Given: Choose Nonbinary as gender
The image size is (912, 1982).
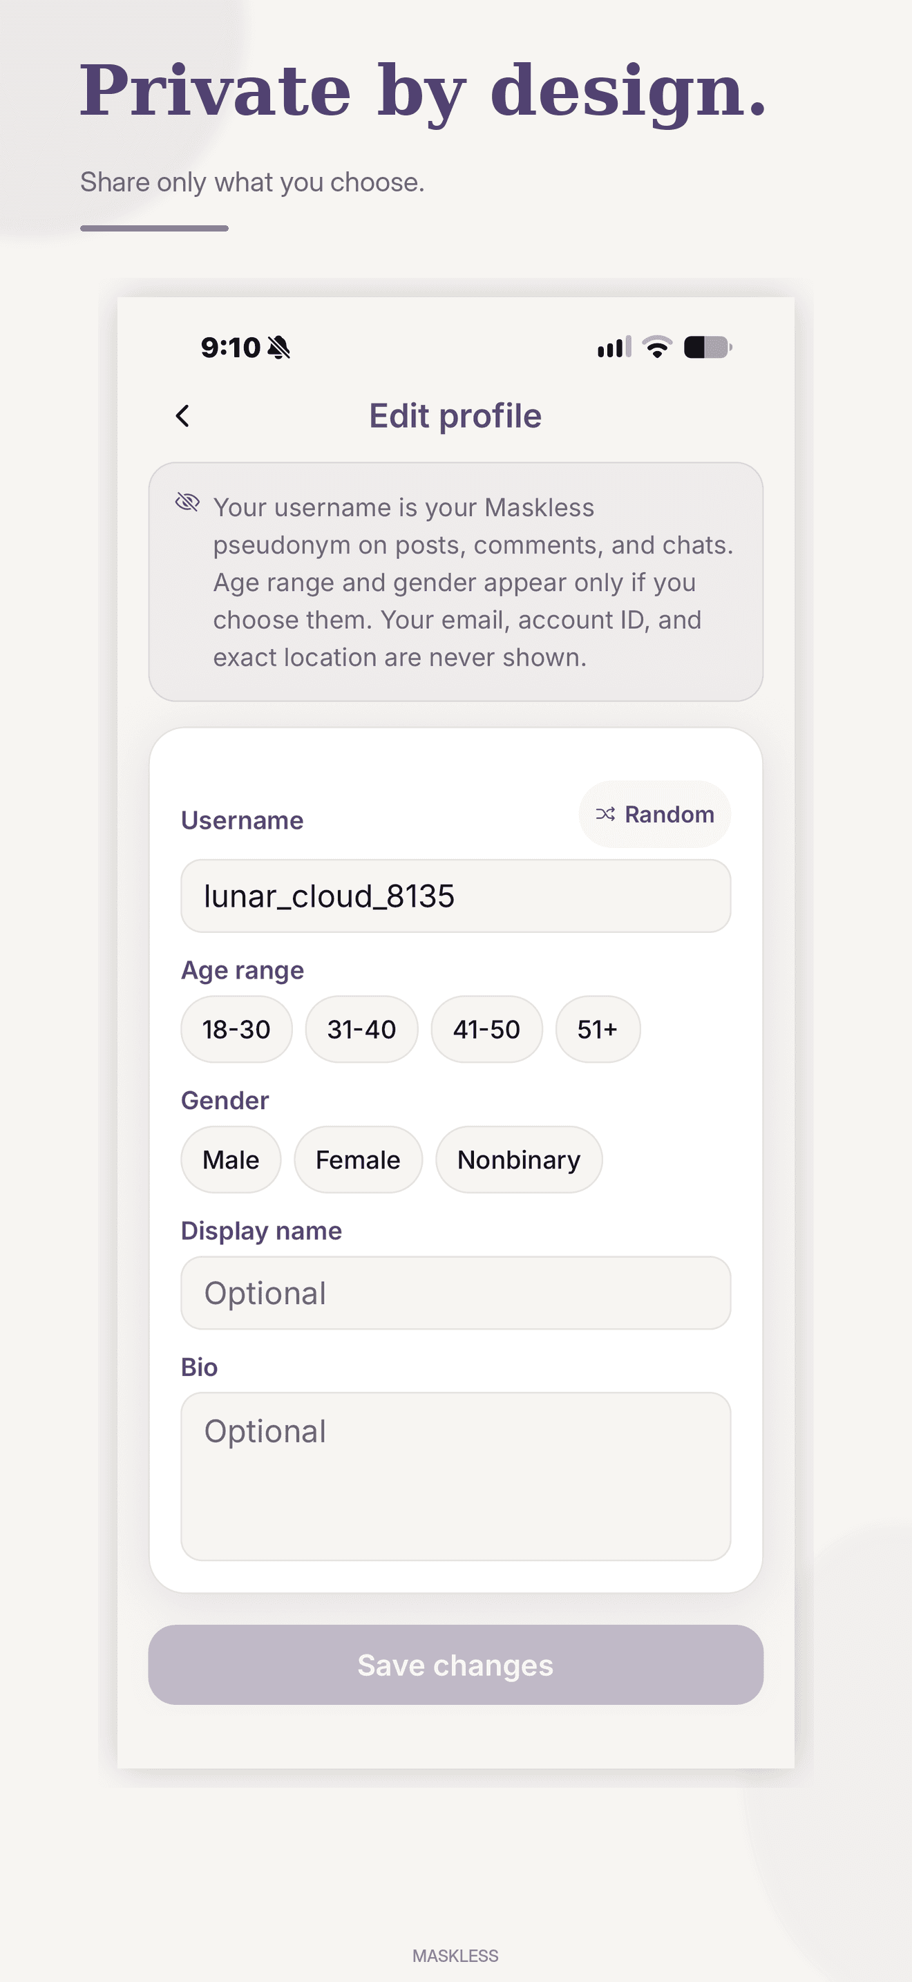Looking at the screenshot, I should point(519,1159).
